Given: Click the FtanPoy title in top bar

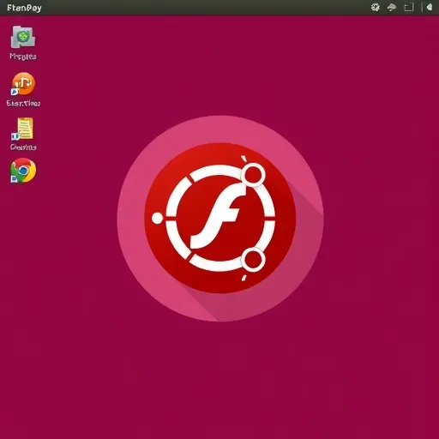Looking at the screenshot, I should point(24,8).
